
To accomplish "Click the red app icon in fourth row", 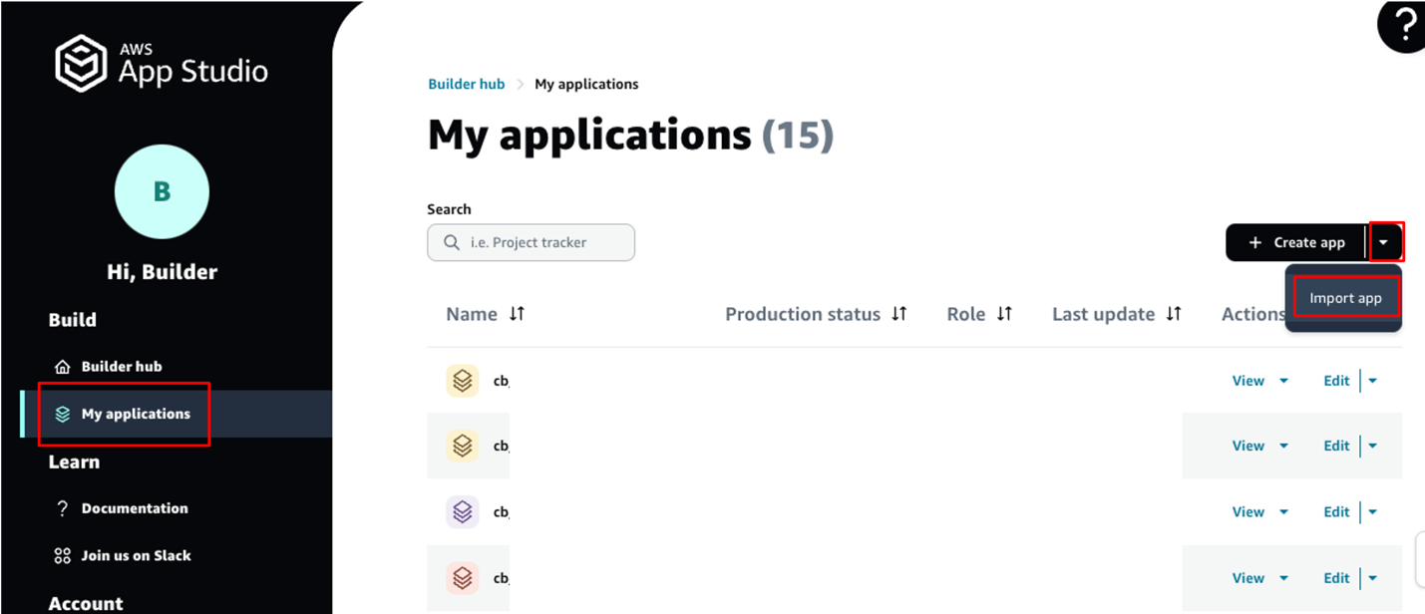I will 462,577.
